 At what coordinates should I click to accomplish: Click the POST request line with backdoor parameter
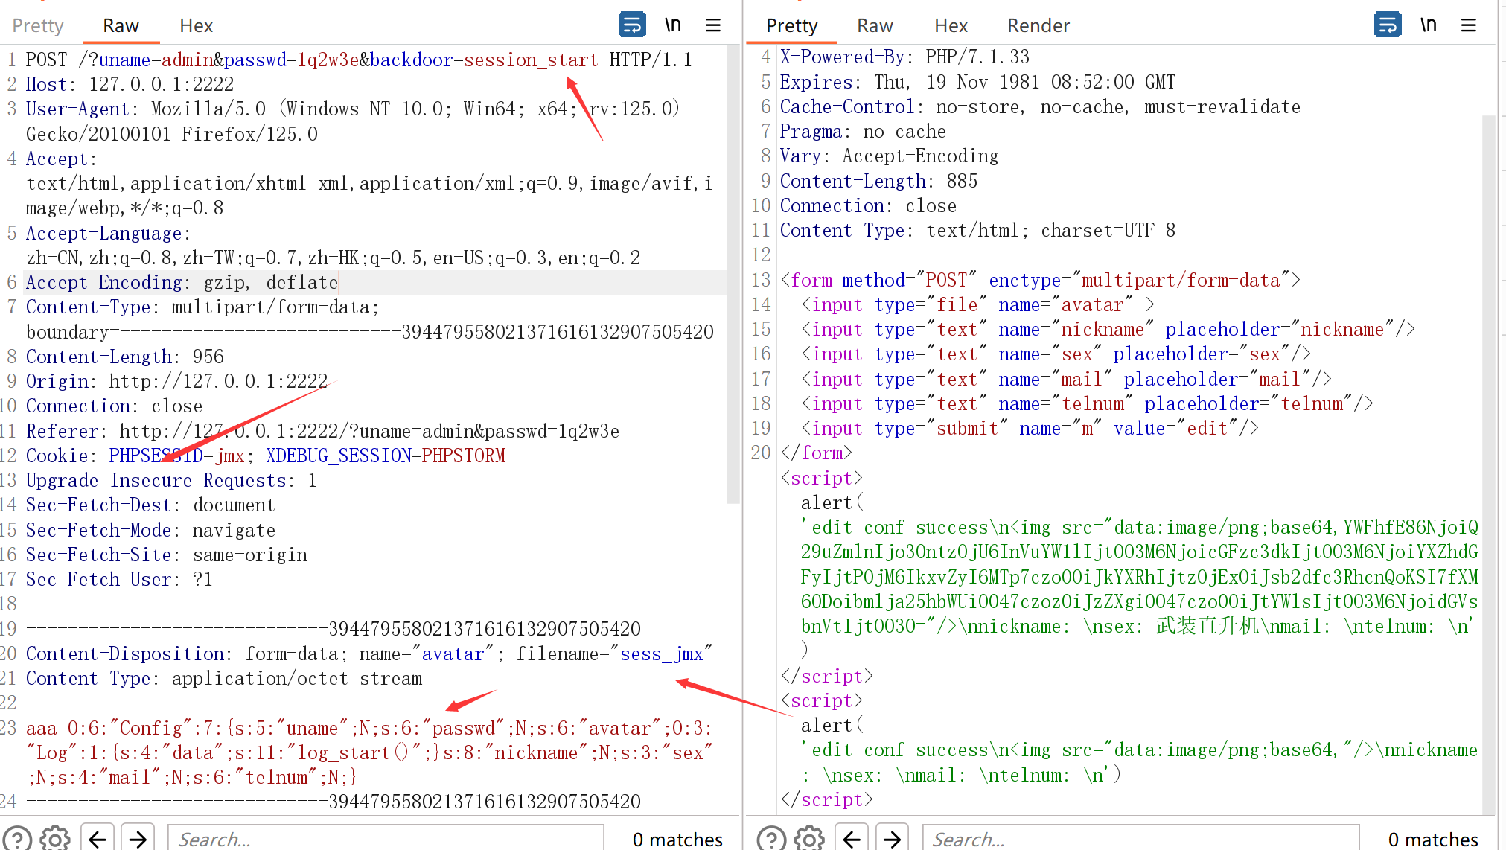[359, 60]
